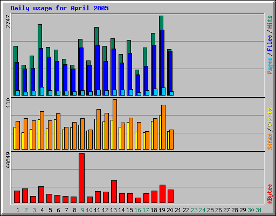
Task: Click day 9 on the x-axis
Action: tap(82, 210)
